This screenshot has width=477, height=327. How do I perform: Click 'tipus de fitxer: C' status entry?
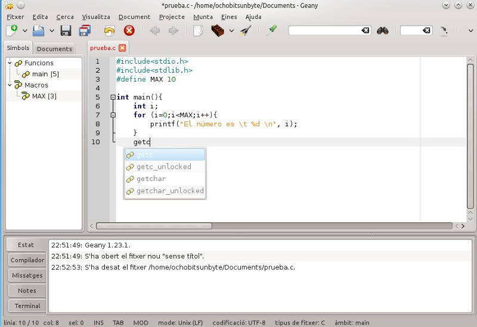click(x=300, y=323)
